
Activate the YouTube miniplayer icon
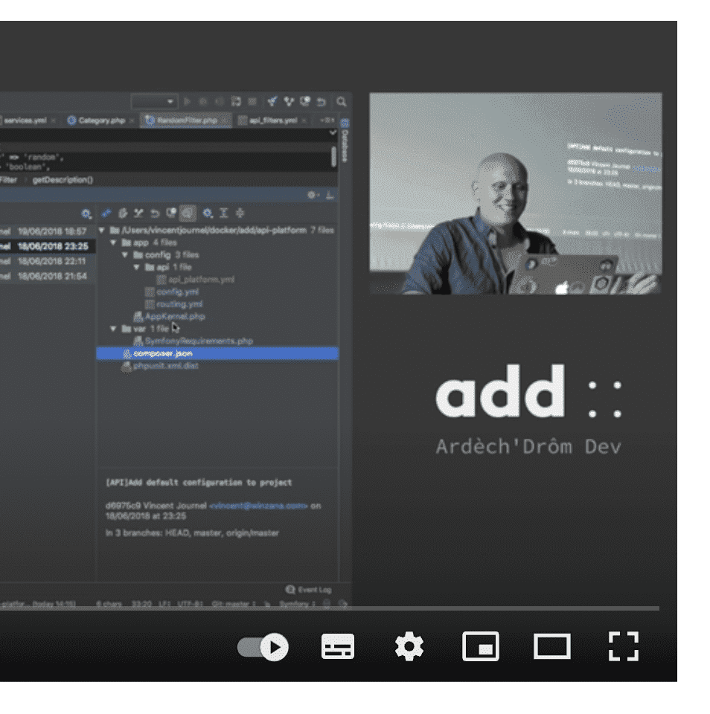click(482, 647)
